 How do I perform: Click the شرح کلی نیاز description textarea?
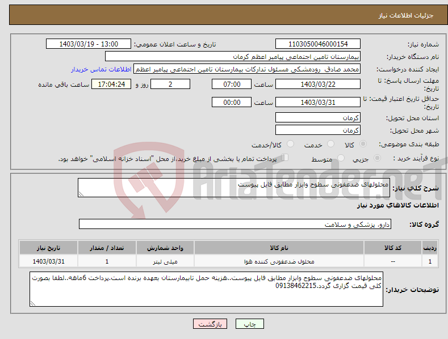tap(234, 188)
